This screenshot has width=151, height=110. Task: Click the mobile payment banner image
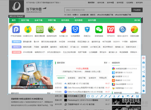[x=32, y=75]
